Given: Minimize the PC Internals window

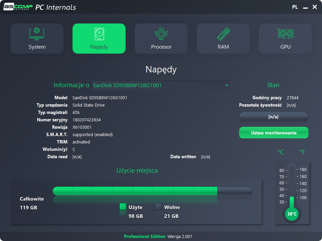Looking at the screenshot, I should 305,8.
